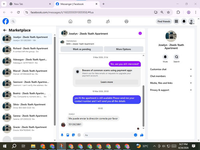Choose a GIF with the GIF icon

[x=79, y=135]
